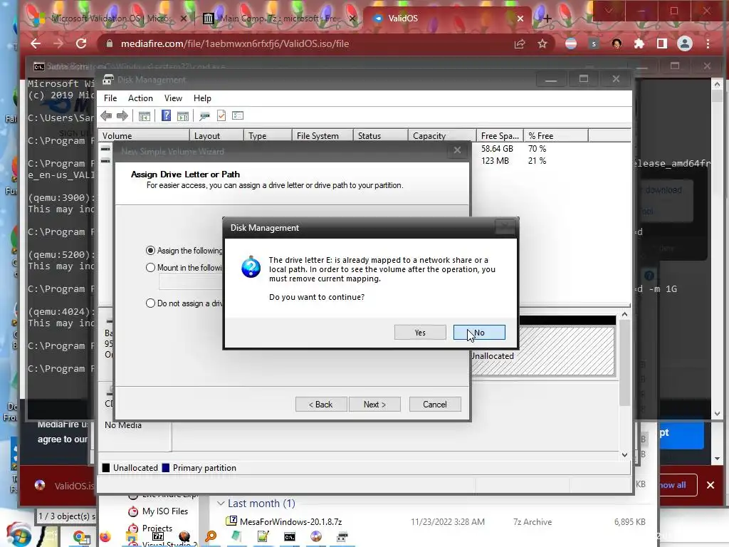The height and width of the screenshot is (547, 729).
Task: Switch to Microsoft Validation OS Chrome tab
Action: (110, 19)
